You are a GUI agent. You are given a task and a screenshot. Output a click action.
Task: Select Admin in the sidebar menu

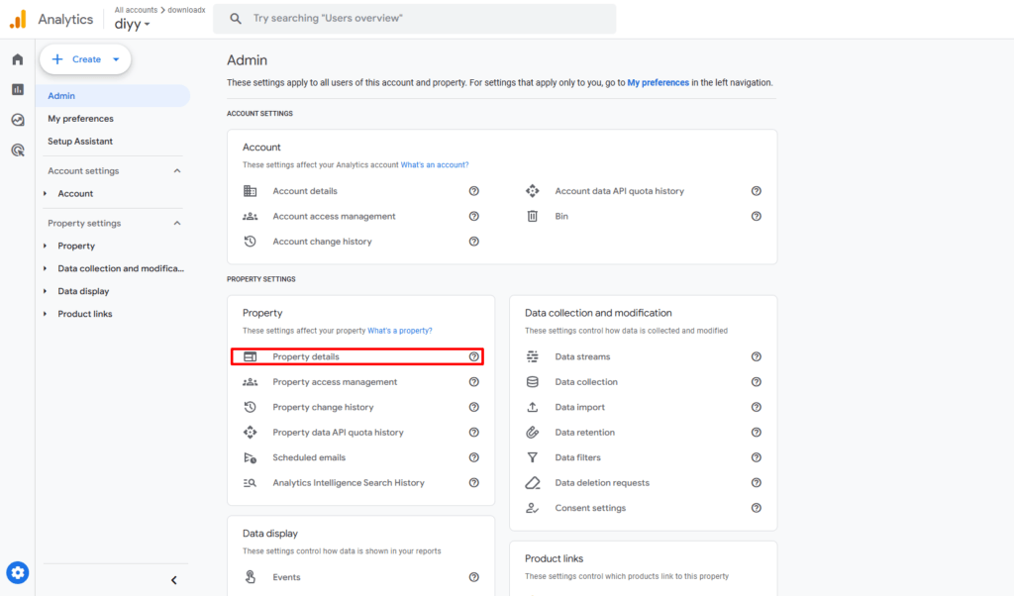pos(113,96)
